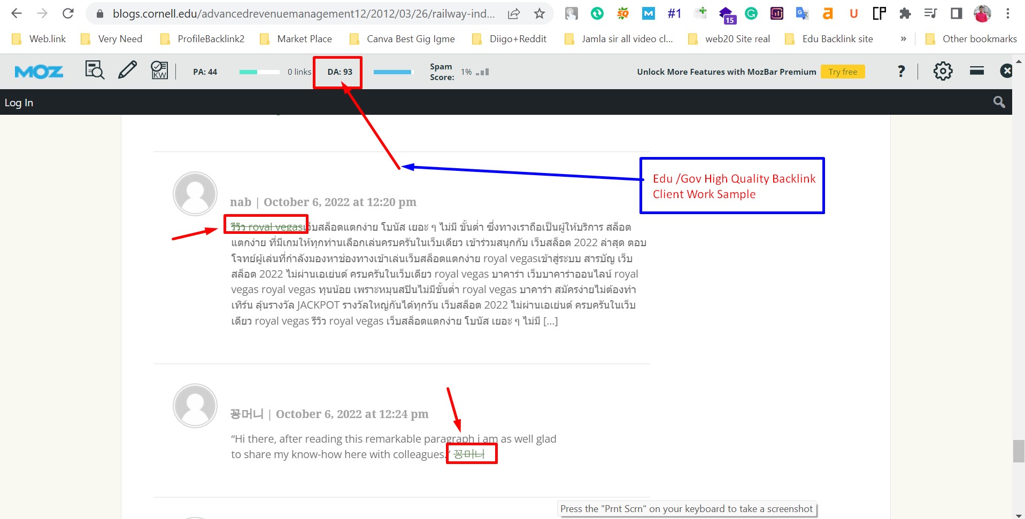The height and width of the screenshot is (519, 1025).
Task: Click the MozBar page analysis icon
Action: click(x=95, y=70)
